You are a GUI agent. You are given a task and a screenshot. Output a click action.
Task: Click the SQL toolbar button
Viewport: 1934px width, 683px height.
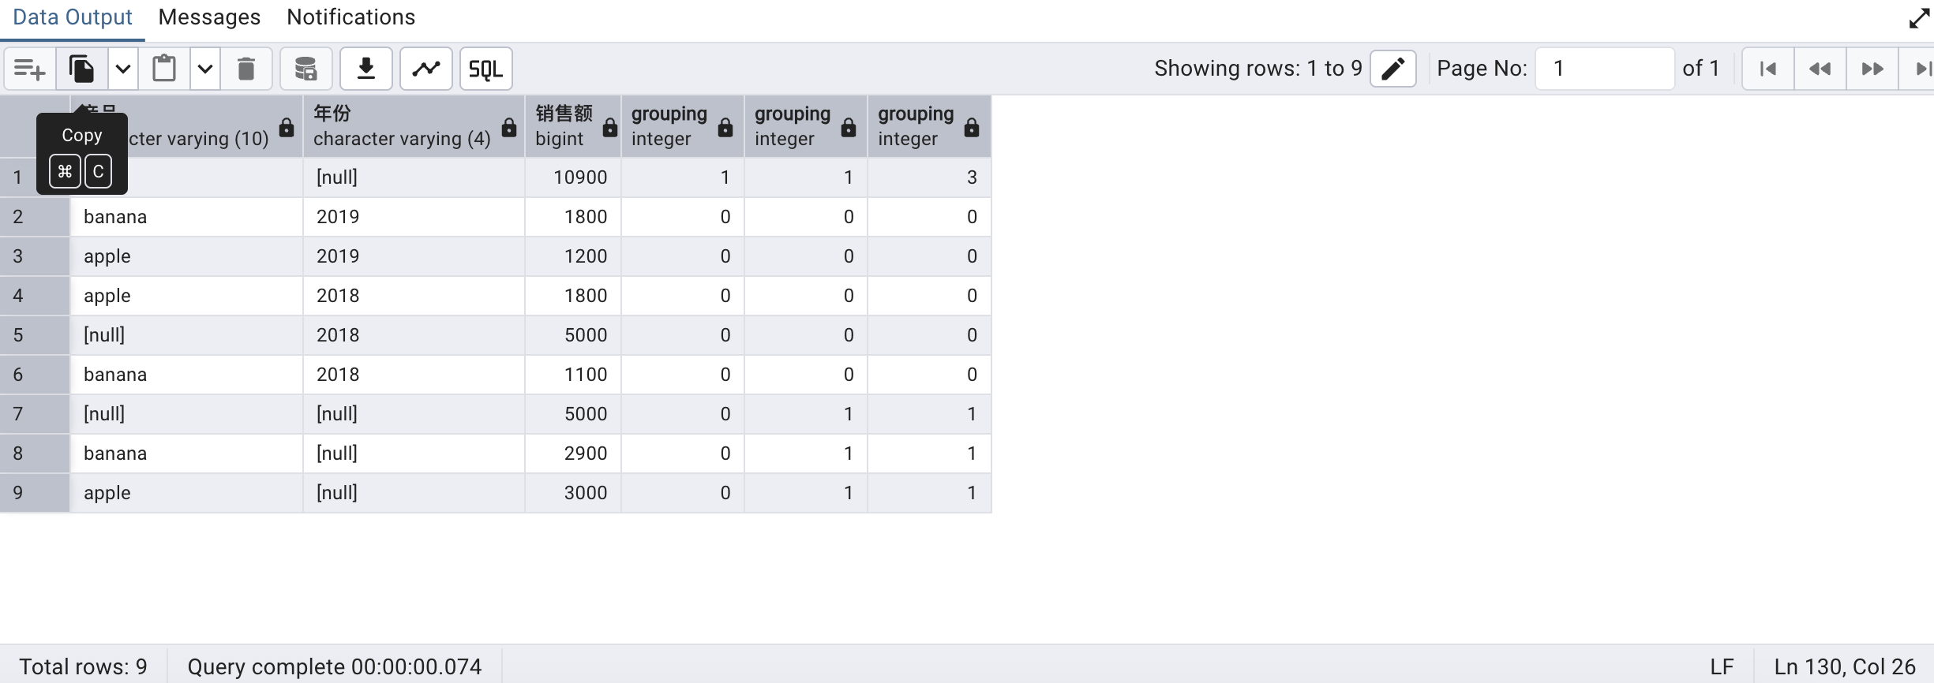point(485,69)
